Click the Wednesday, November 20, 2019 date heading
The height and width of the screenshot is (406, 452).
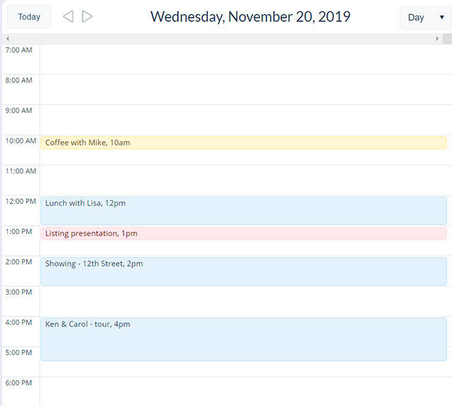[x=250, y=17]
